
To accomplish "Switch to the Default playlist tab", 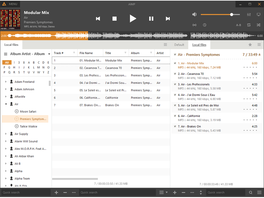I will 179,45.
